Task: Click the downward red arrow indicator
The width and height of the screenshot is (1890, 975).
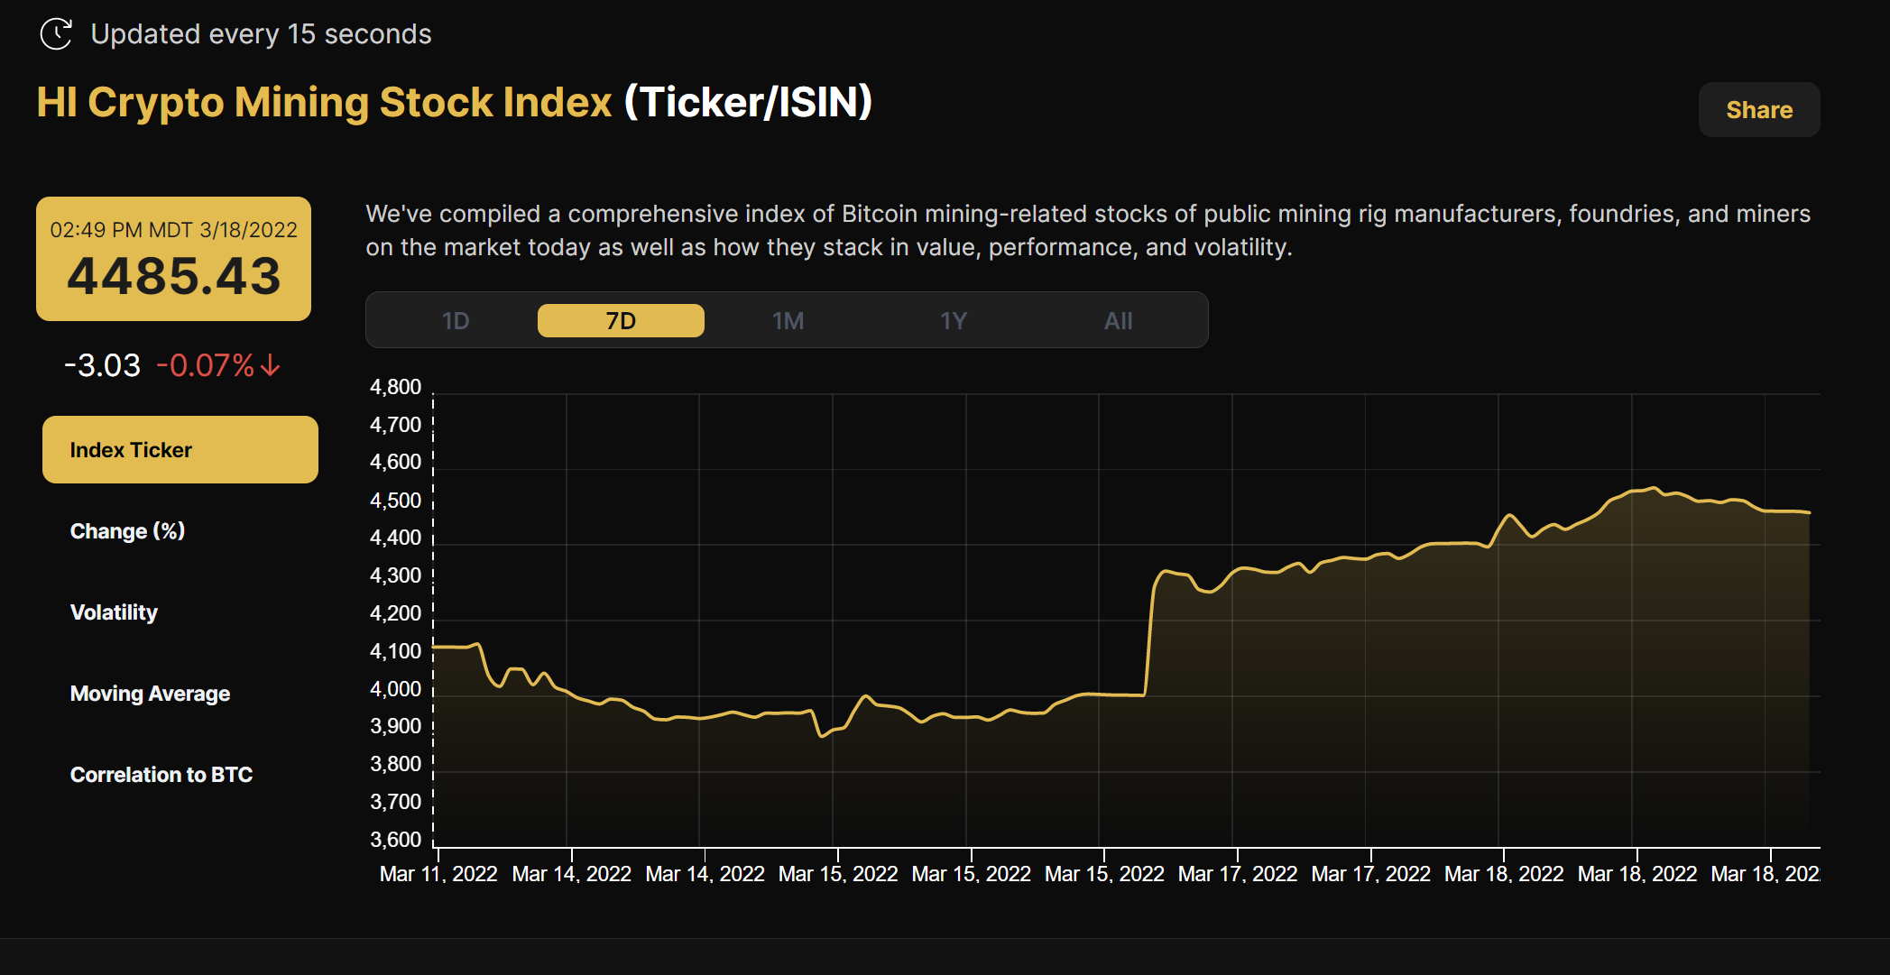Action: pos(268,365)
